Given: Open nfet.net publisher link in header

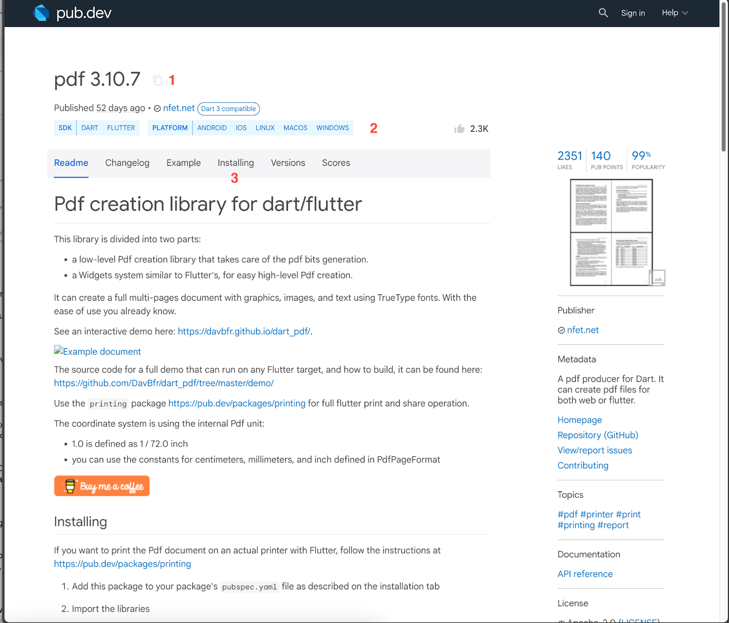Looking at the screenshot, I should (x=179, y=108).
